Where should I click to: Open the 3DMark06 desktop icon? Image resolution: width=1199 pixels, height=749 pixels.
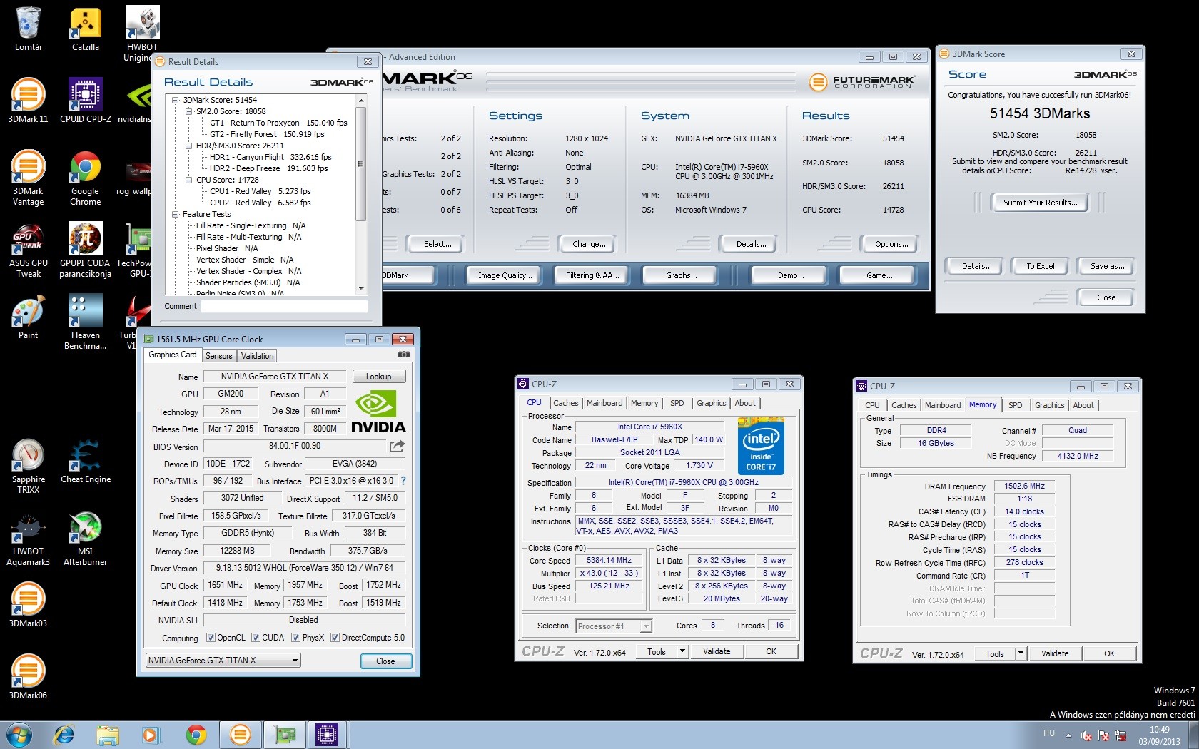[x=29, y=677]
